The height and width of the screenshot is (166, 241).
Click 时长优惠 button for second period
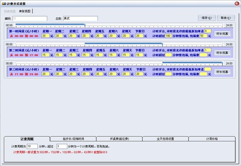click(222, 53)
